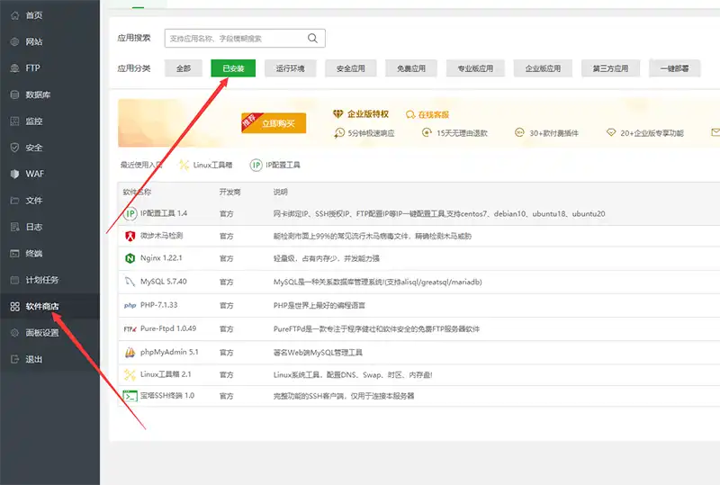Screen dimensions: 720x485
Task: Click the Pure-Ftpd 1.0.49 icon
Action: pyautogui.click(x=130, y=328)
